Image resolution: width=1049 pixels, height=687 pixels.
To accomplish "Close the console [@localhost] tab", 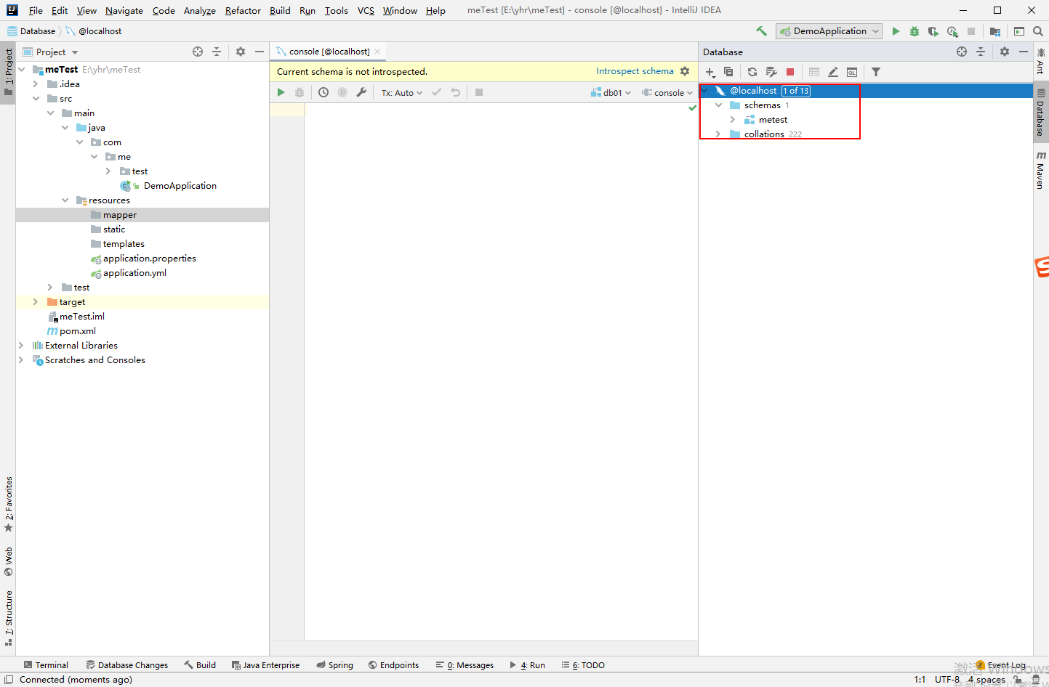I will coord(377,52).
